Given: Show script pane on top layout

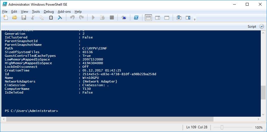Looking at the screenshot, I should 148,18.
